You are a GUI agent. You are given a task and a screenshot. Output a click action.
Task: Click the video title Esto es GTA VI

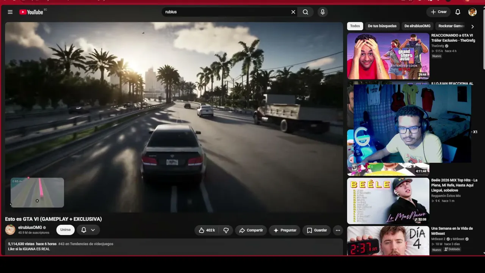(53, 219)
